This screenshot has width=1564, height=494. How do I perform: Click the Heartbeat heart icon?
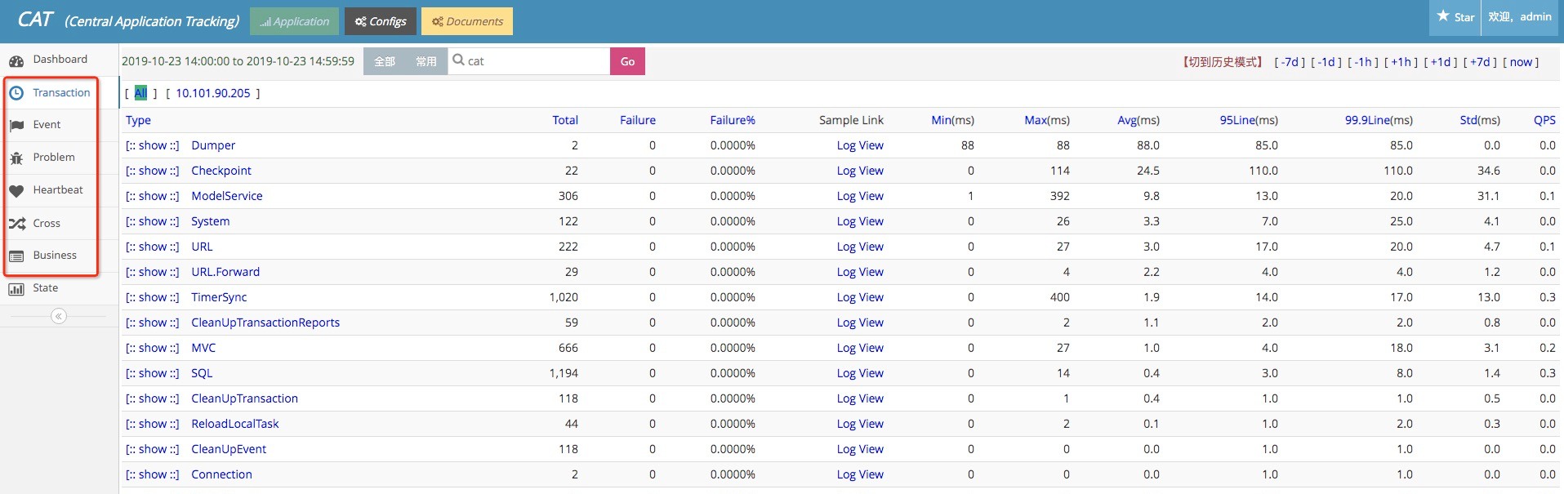click(x=16, y=191)
